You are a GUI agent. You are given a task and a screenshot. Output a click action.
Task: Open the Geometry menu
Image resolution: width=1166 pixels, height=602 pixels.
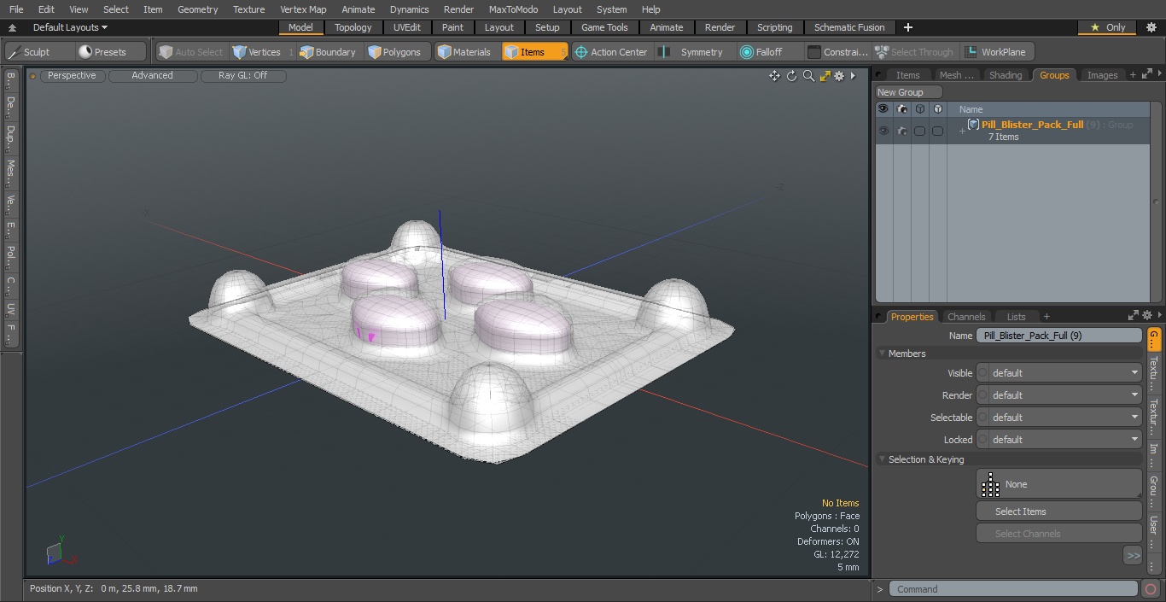click(197, 9)
